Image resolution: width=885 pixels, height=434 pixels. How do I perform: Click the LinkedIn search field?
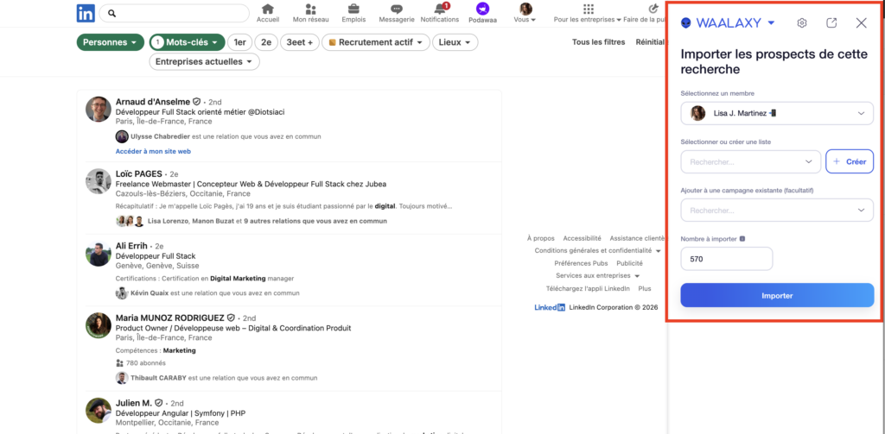point(174,13)
